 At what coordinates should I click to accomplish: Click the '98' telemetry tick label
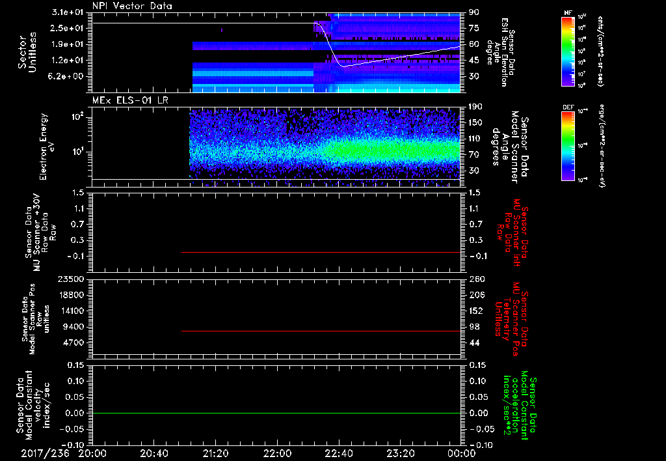pyautogui.click(x=474, y=327)
